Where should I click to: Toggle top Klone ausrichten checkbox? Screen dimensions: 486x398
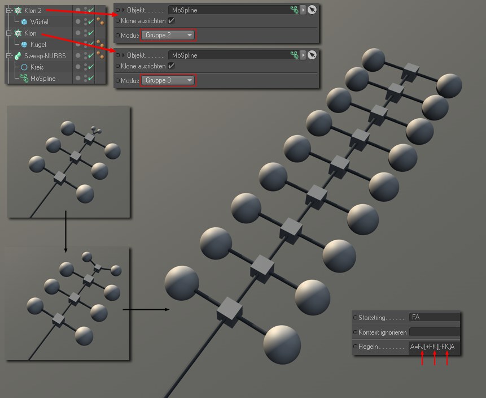(171, 21)
